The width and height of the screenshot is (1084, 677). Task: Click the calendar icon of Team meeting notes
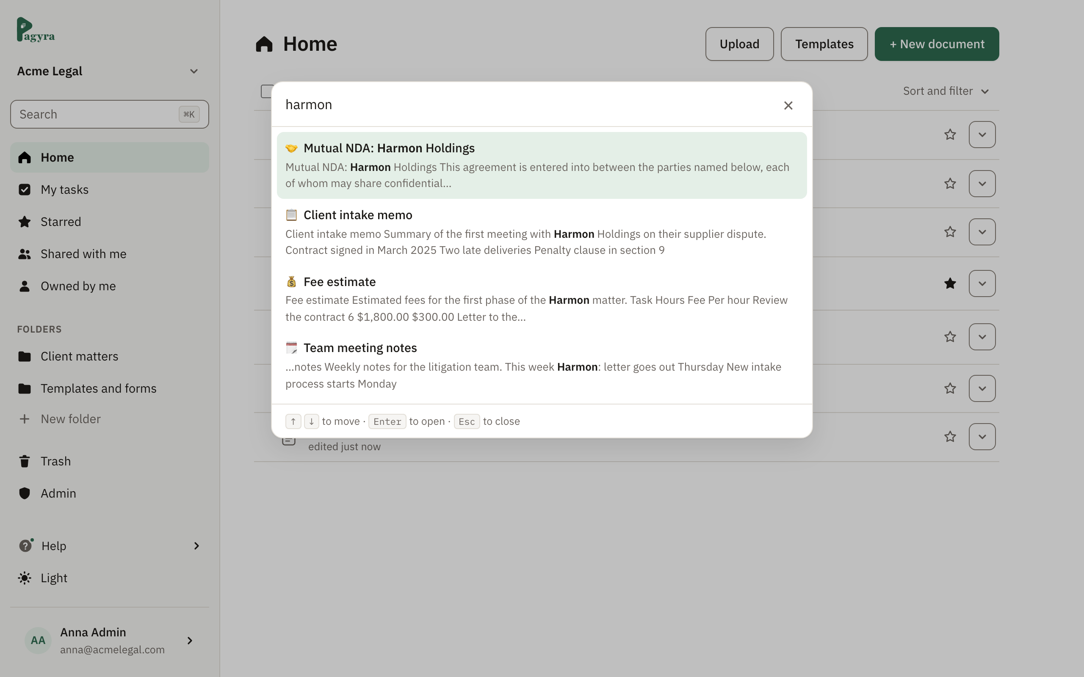pyautogui.click(x=292, y=348)
